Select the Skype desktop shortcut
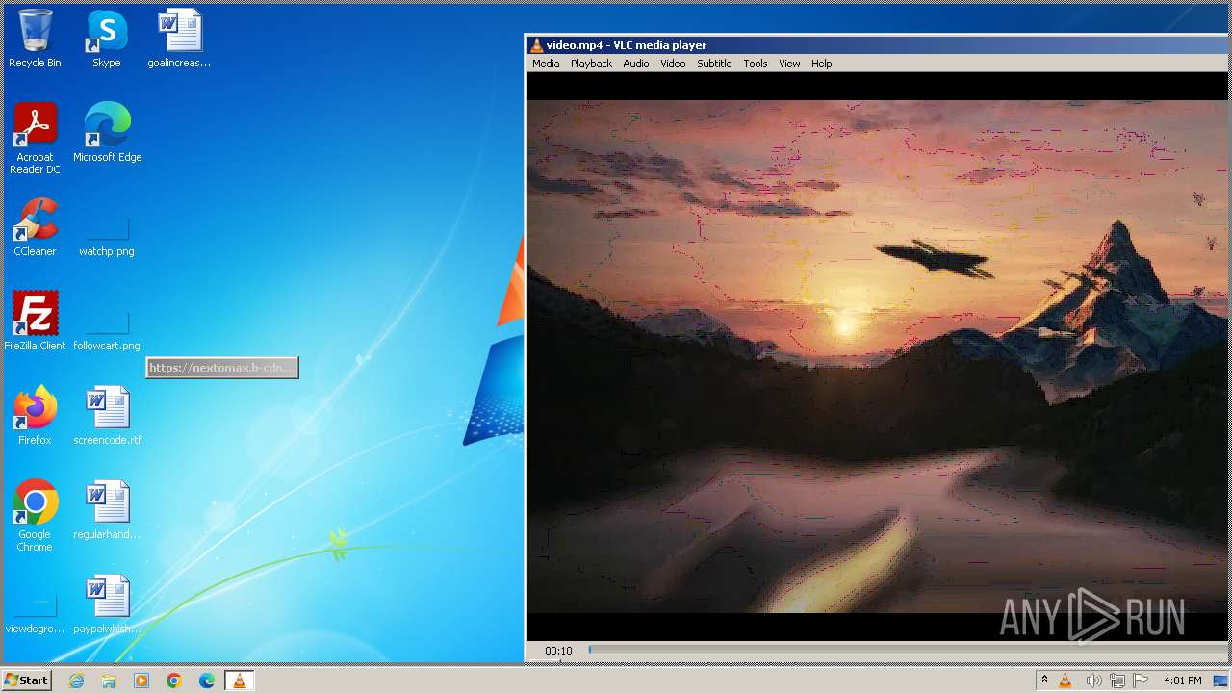Viewport: 1232px width, 693px height. (x=107, y=38)
